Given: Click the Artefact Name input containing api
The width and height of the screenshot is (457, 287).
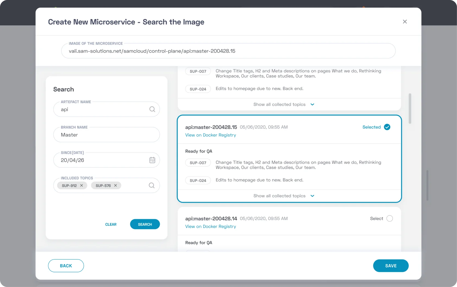Looking at the screenshot, I should 106,109.
